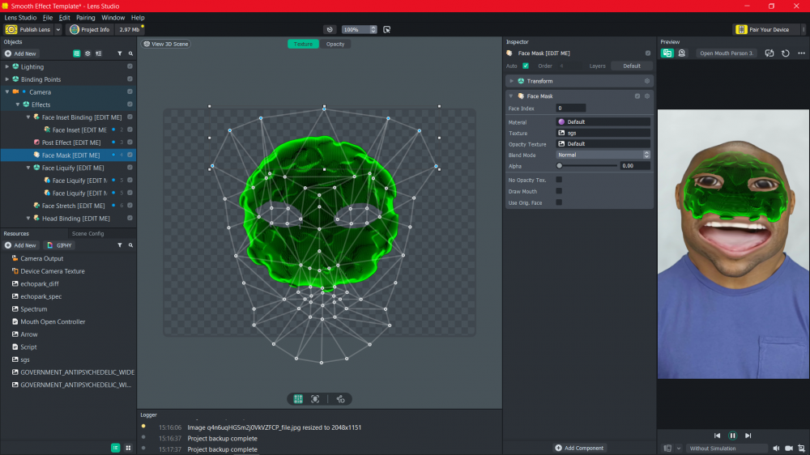Uncheck the Auto render order checkbox
The height and width of the screenshot is (455, 810).
[526, 66]
